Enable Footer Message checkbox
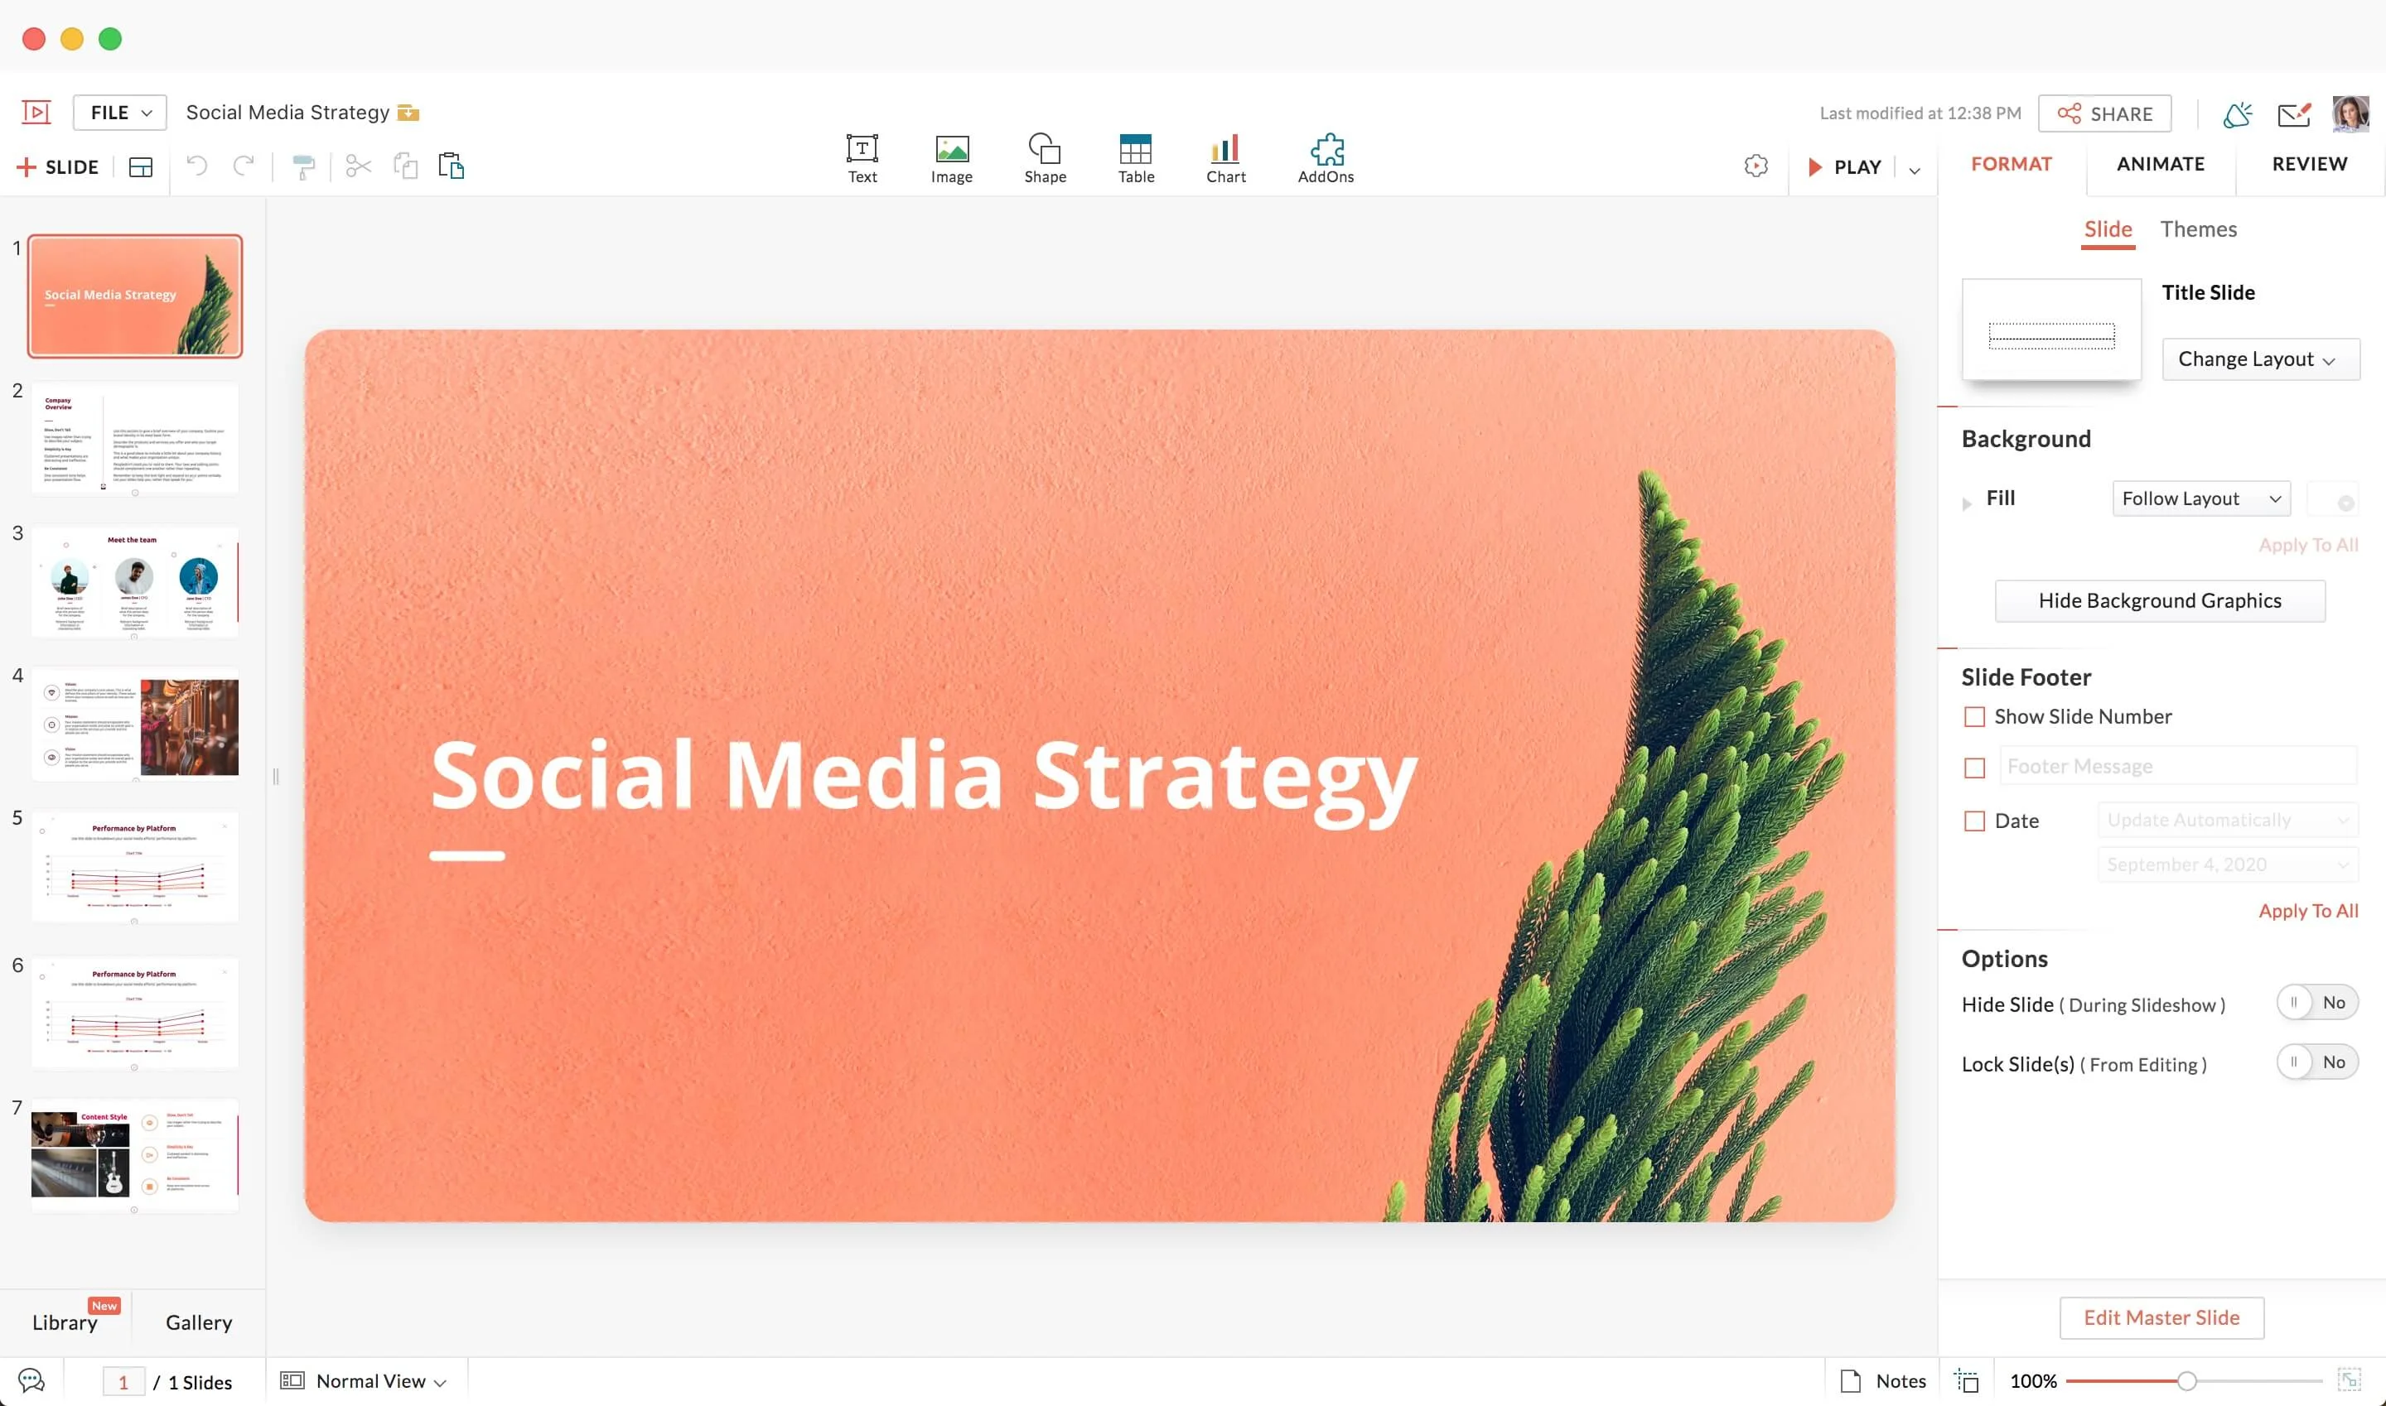 tap(1974, 768)
